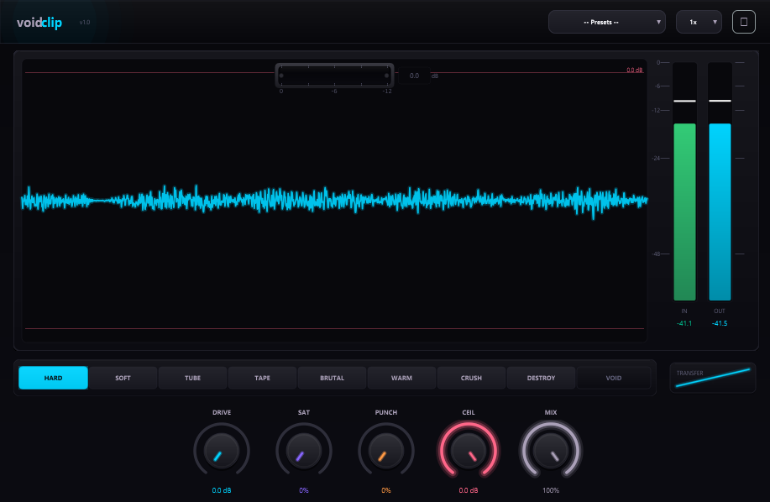This screenshot has width=770, height=502.
Task: Open the TRANSFER curve display
Action: coord(712,377)
